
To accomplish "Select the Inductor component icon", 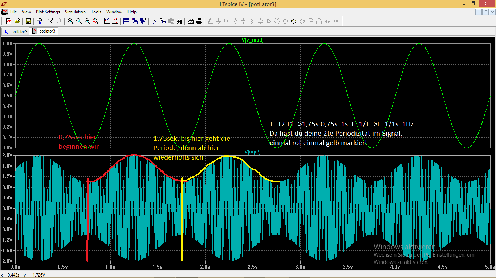I will 252,21.
